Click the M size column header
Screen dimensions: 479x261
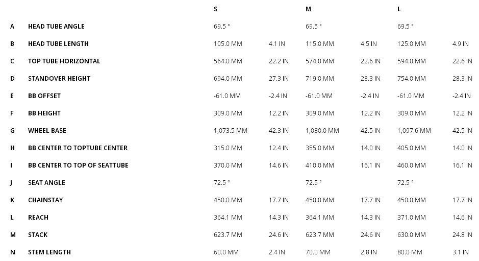[308, 9]
